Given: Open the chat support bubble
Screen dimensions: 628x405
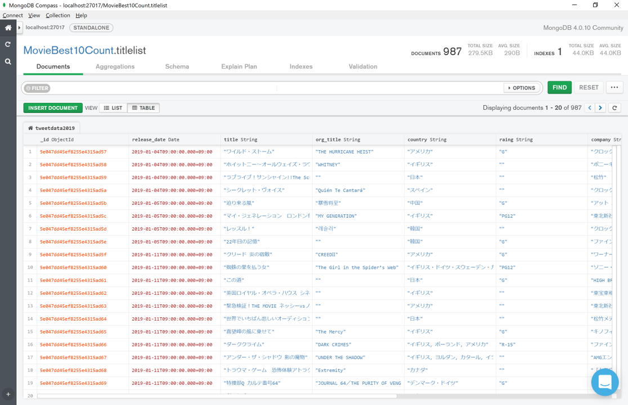Looking at the screenshot, I should pyautogui.click(x=605, y=382).
